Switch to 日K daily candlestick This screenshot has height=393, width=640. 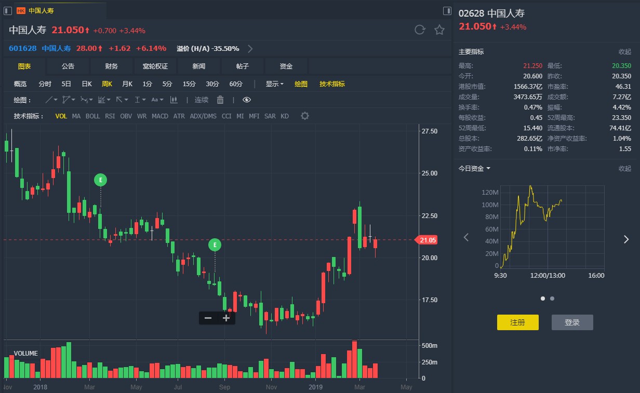pos(87,84)
